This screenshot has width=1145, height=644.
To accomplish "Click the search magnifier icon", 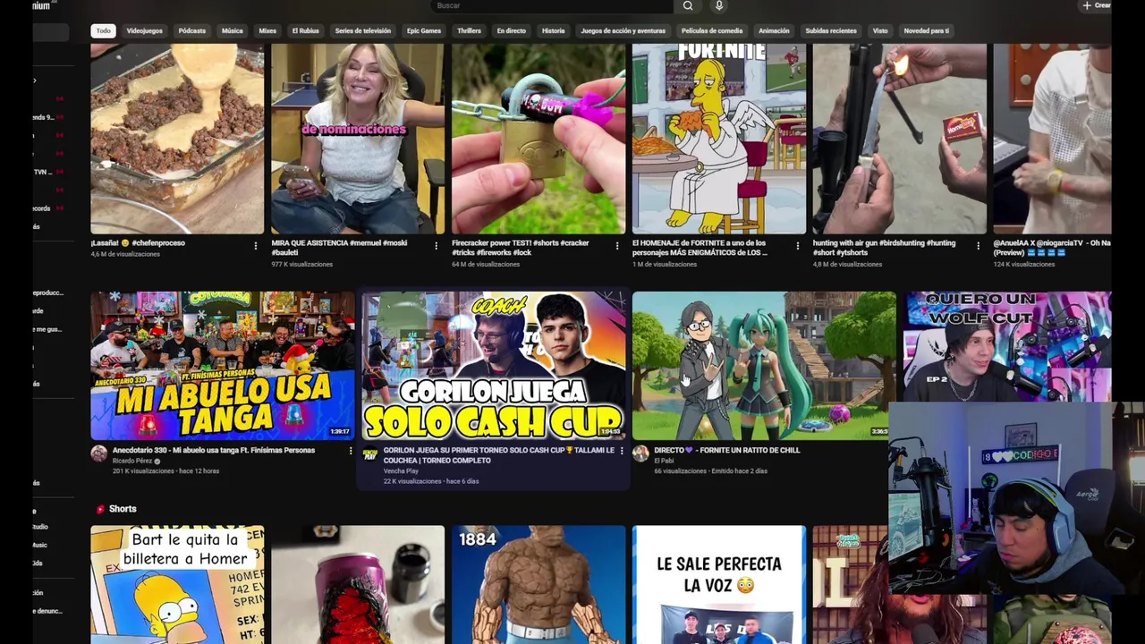I will point(687,5).
